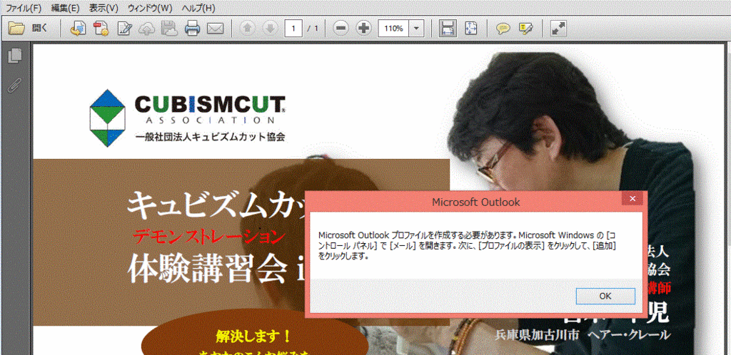Image resolution: width=731 pixels, height=355 pixels.
Task: Click the email envelope icon
Action: coord(215,29)
